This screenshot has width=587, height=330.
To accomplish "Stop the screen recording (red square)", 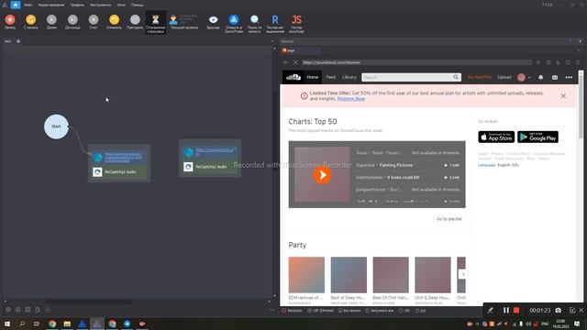I will 516,310.
